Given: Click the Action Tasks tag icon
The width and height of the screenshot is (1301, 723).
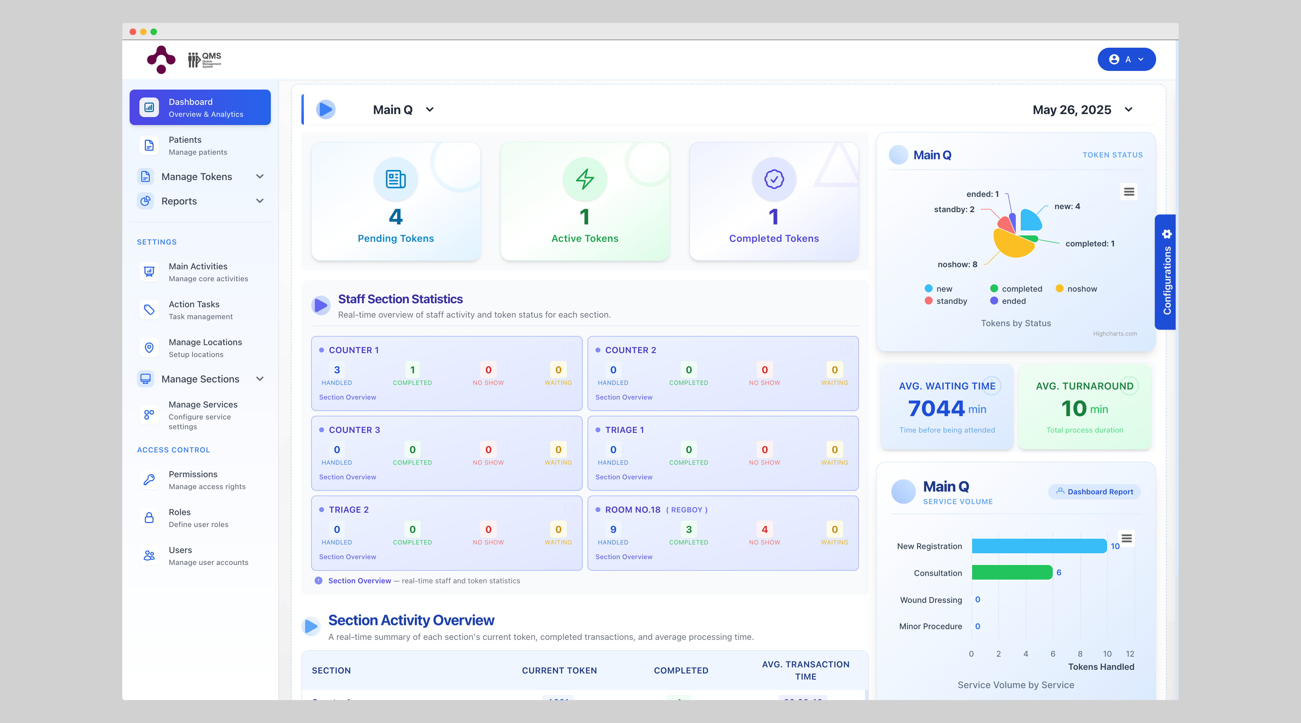Looking at the screenshot, I should coord(149,310).
